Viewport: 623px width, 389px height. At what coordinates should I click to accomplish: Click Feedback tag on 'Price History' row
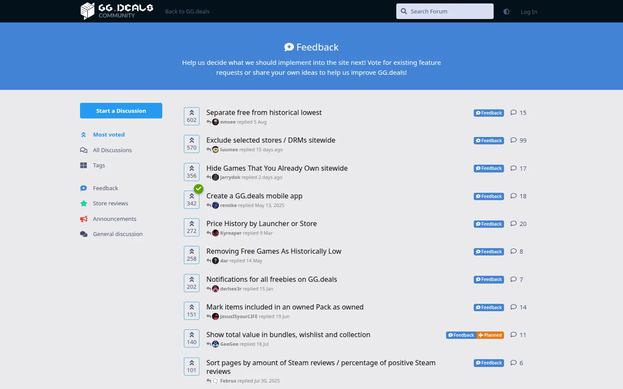[x=489, y=224]
